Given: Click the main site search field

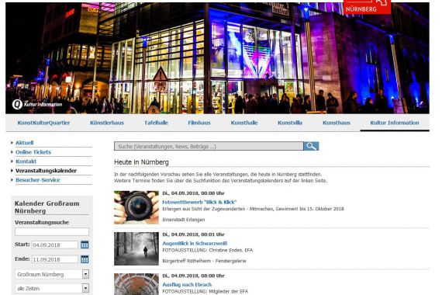Looking at the screenshot, I should click(x=209, y=146).
